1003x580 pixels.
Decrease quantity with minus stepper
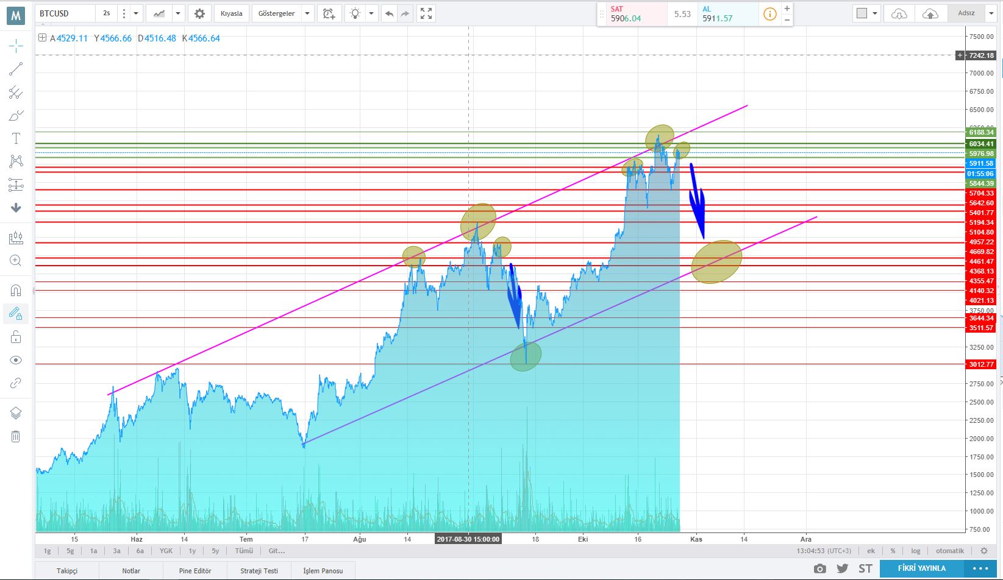click(787, 19)
